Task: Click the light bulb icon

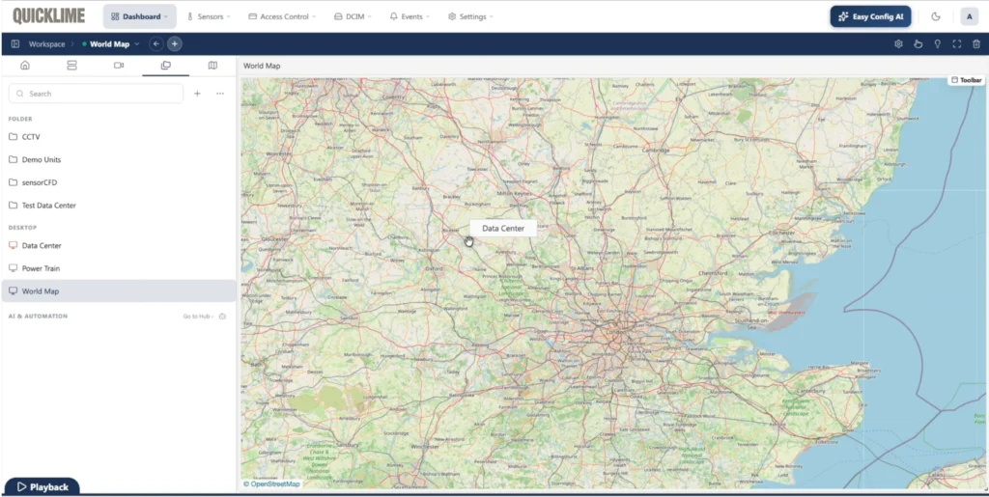Action: [x=938, y=44]
